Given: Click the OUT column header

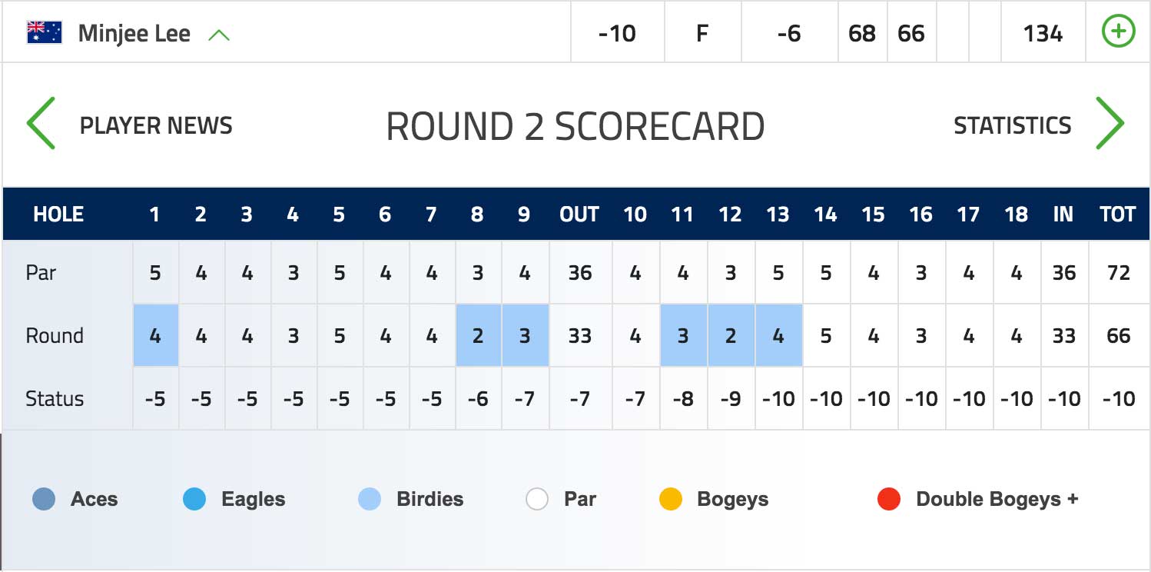Looking at the screenshot, I should 579,214.
